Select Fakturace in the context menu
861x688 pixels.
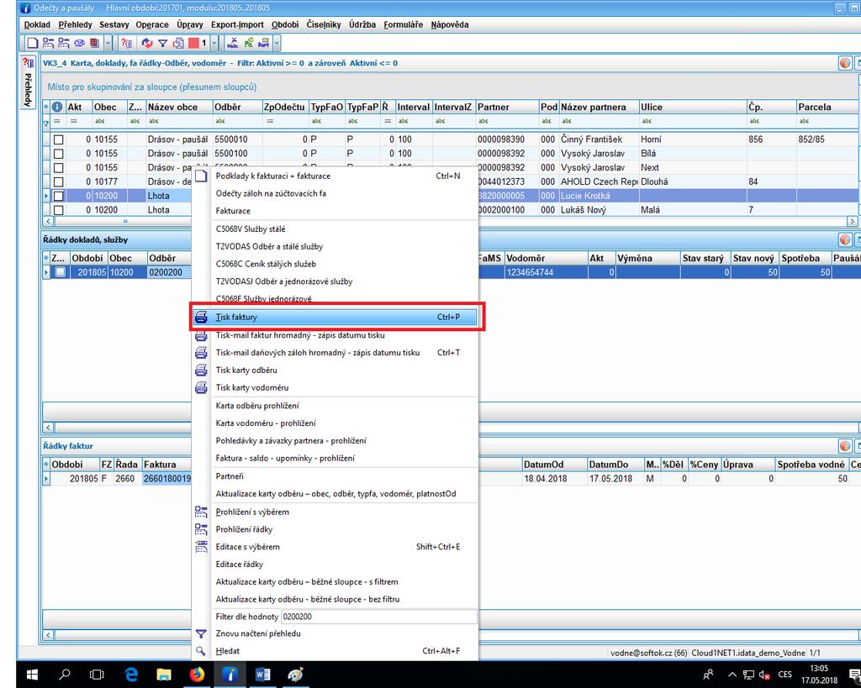[335, 211]
